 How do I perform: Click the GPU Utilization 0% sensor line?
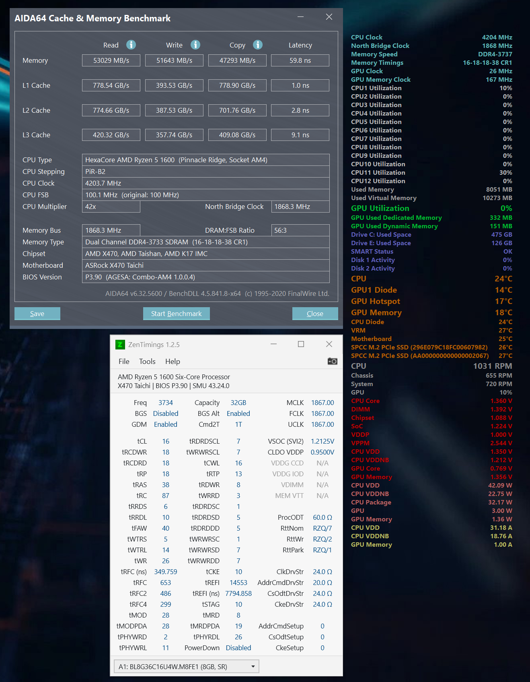(x=431, y=208)
